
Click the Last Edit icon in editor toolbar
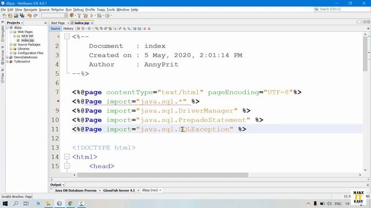click(x=78, y=28)
